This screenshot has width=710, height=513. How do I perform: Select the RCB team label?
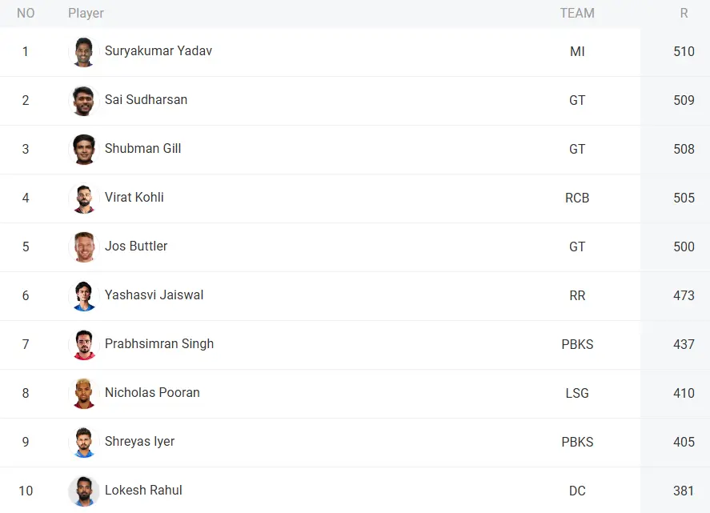[x=577, y=198]
